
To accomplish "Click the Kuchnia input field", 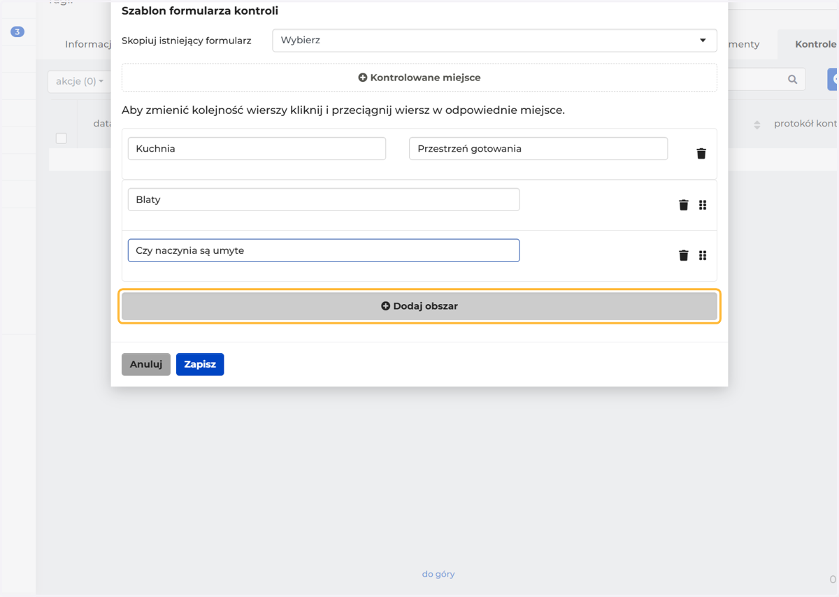I will coord(257,148).
